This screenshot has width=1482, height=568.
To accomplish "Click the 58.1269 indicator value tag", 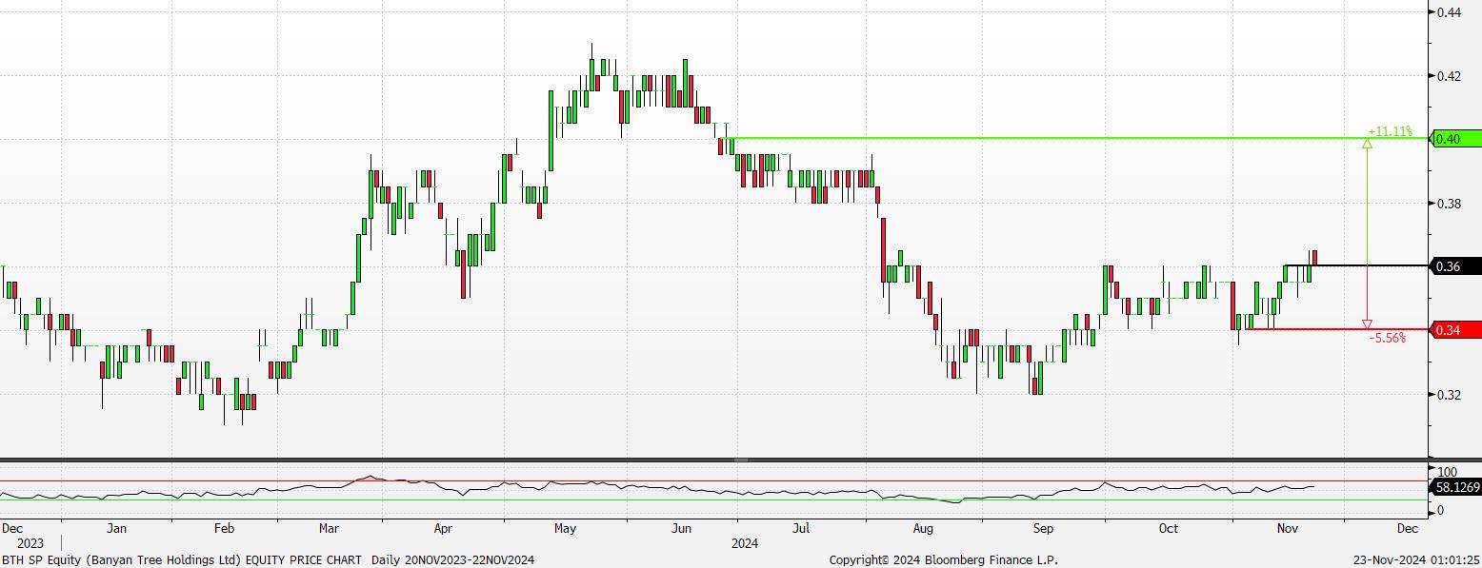I will [1456, 487].
